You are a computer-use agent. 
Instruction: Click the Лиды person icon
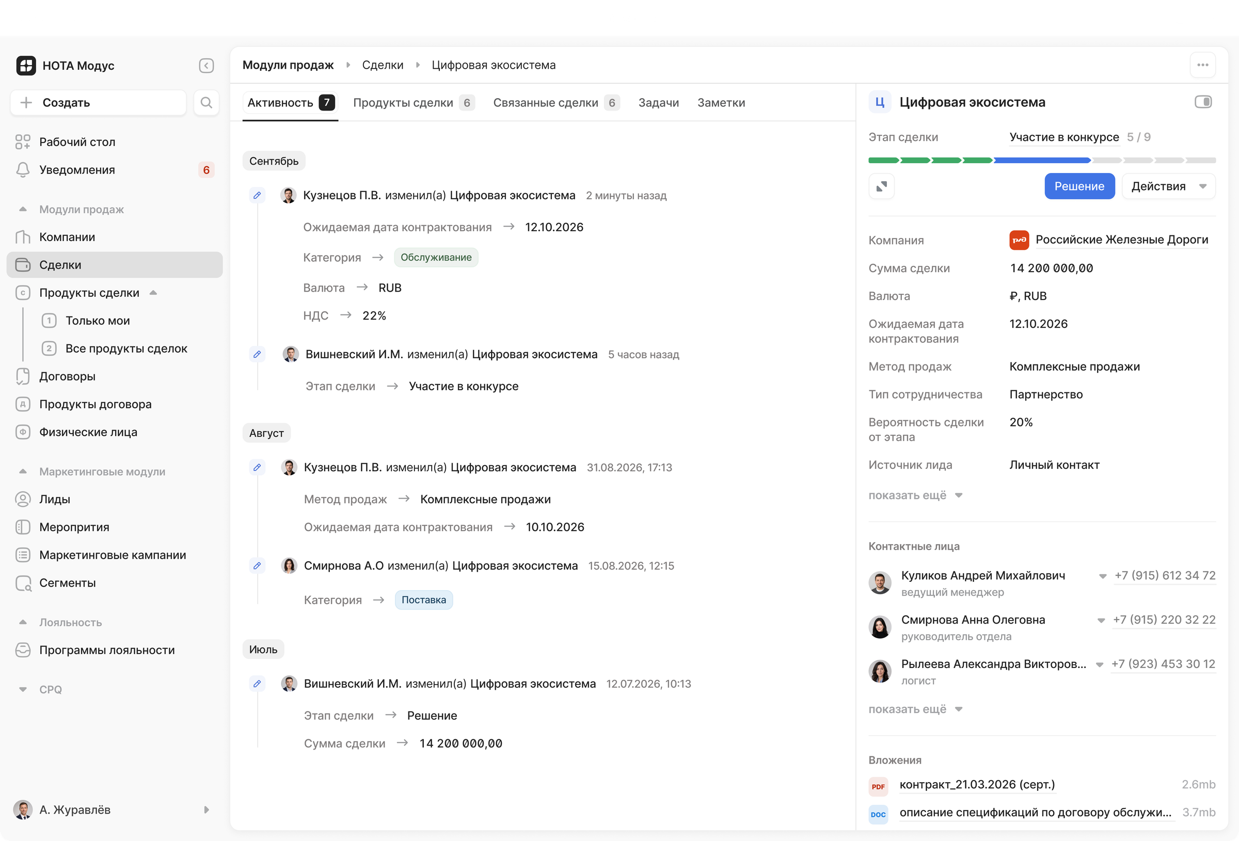pyautogui.click(x=22, y=499)
